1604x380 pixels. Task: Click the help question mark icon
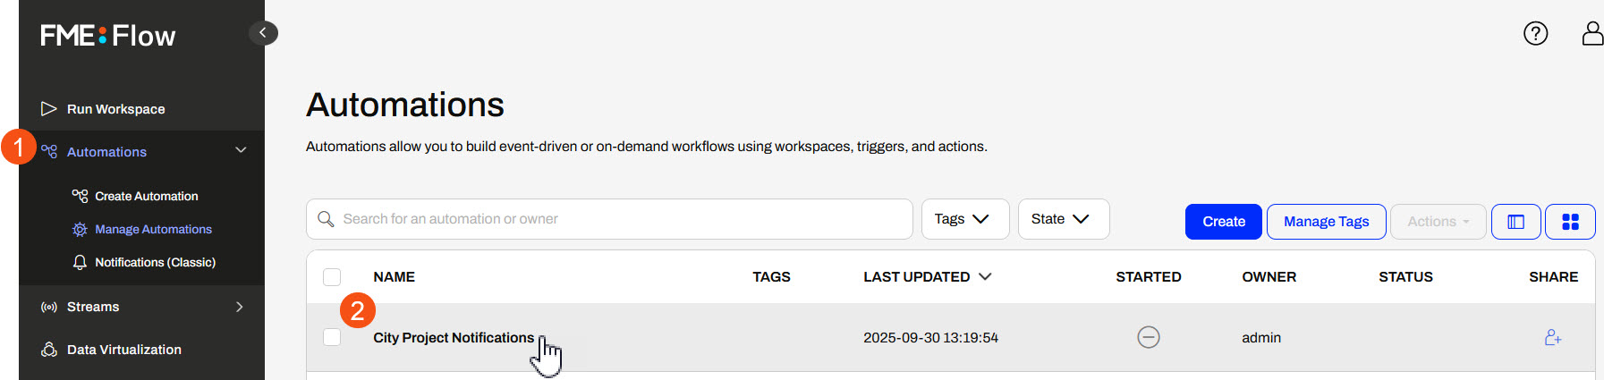(x=1535, y=34)
